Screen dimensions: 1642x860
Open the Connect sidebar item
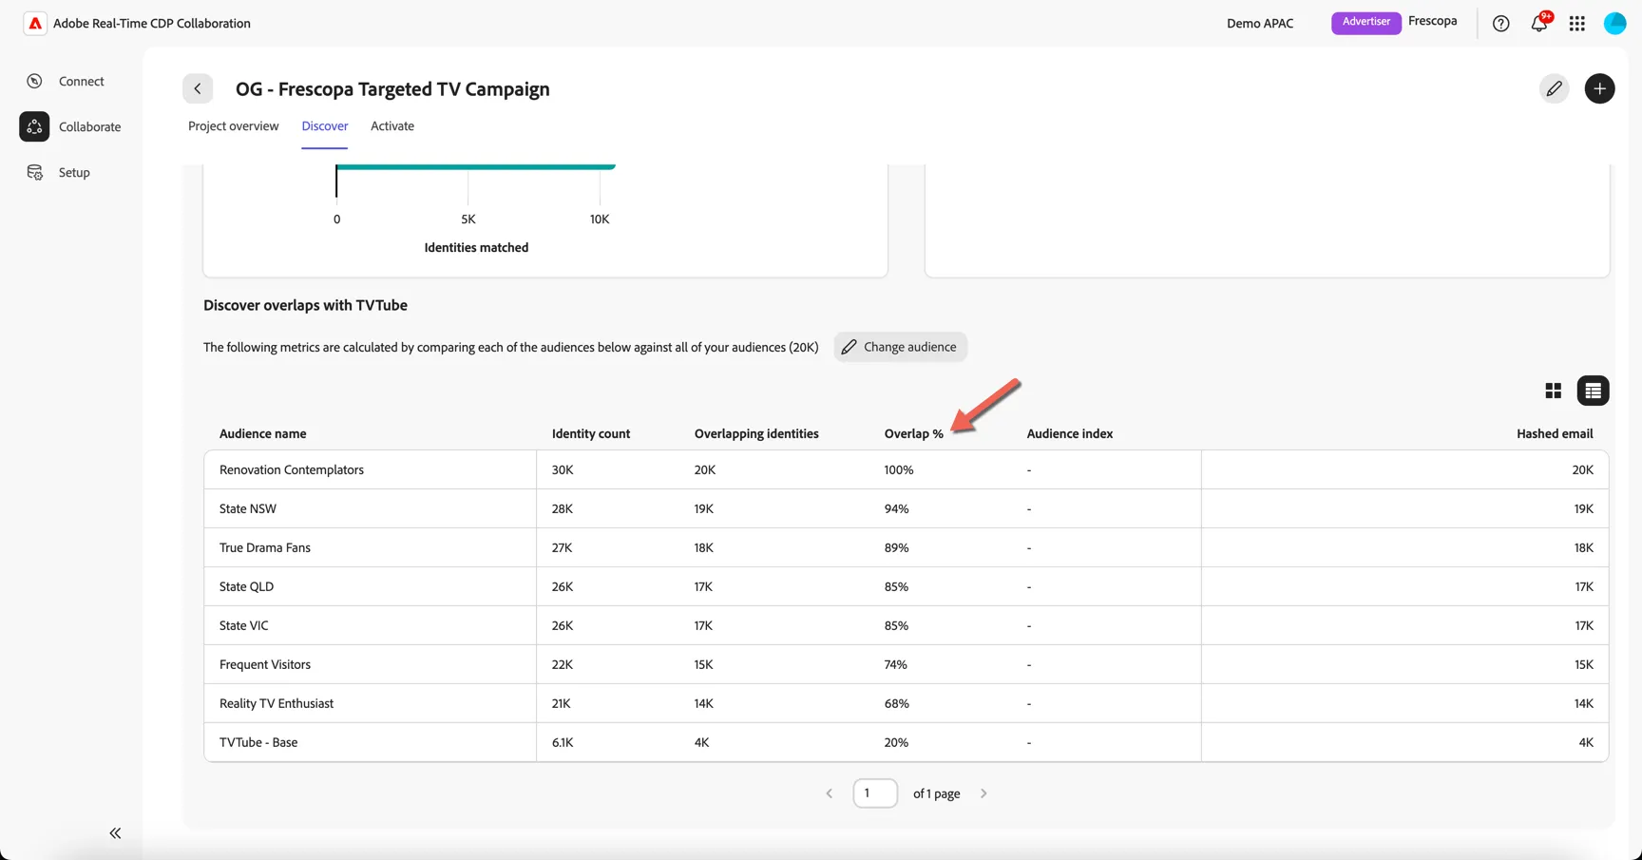click(67, 81)
